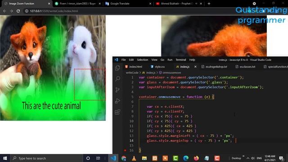
Task: Click the writeCode breadcrumb folder
Action: click(x=132, y=73)
